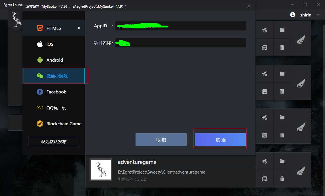
Task: Click the Apple logo icon
Action: pyautogui.click(x=40, y=44)
